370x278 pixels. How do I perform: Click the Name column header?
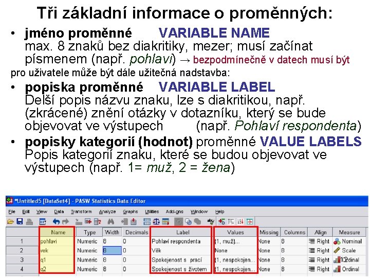(58, 232)
